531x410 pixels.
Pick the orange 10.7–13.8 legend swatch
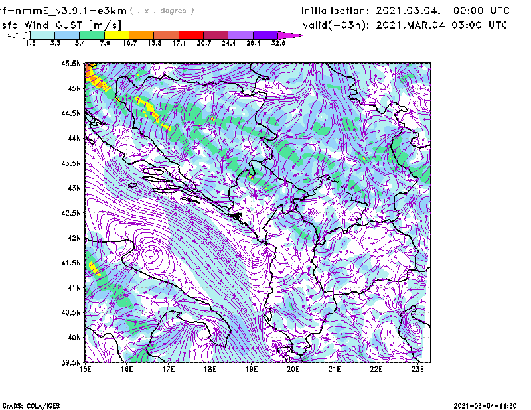[141, 35]
